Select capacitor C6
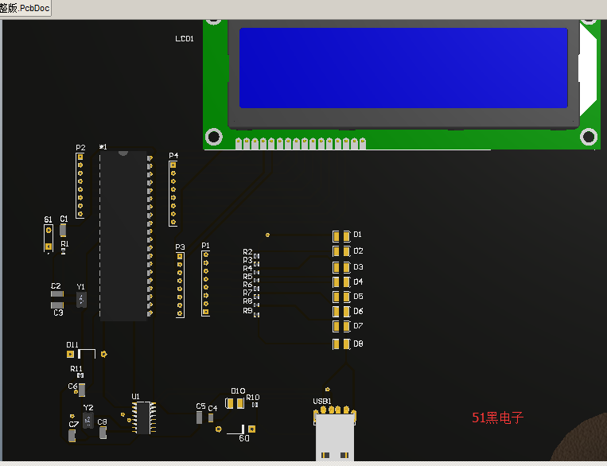The width and height of the screenshot is (607, 466). pyautogui.click(x=82, y=390)
